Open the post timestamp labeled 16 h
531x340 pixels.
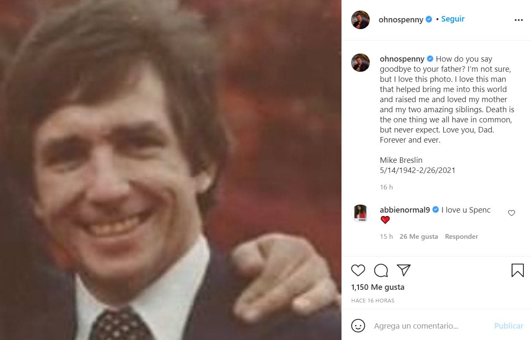click(387, 187)
